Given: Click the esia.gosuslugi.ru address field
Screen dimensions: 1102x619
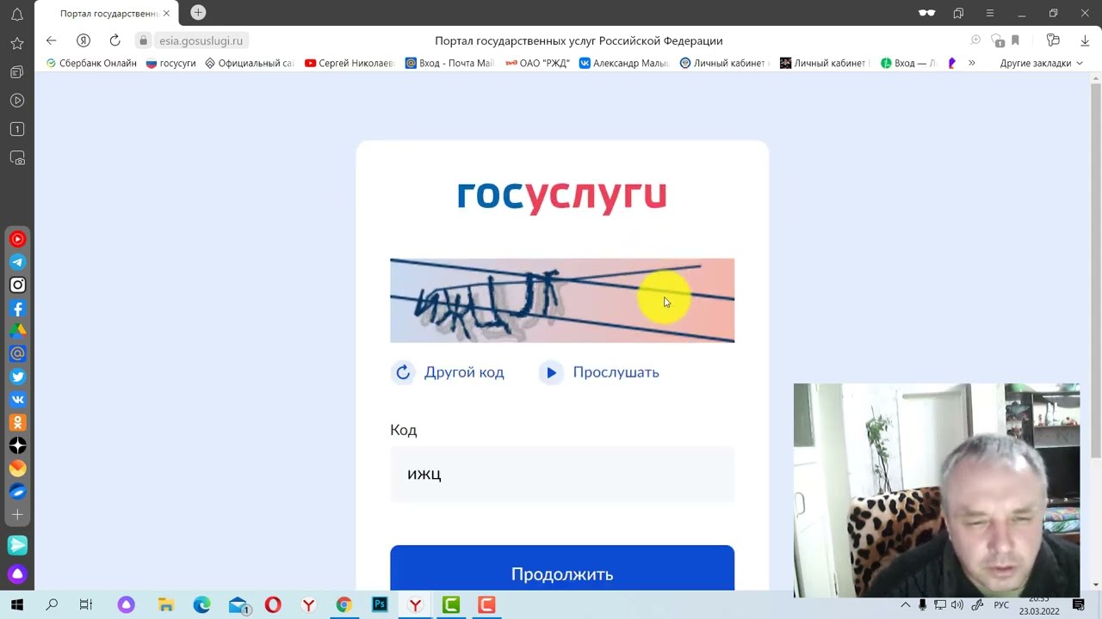Looking at the screenshot, I should point(201,40).
